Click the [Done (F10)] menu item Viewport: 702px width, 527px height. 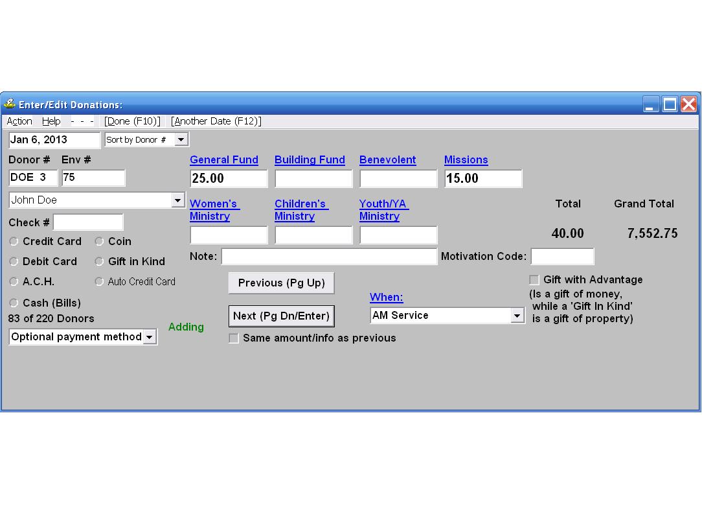[132, 121]
